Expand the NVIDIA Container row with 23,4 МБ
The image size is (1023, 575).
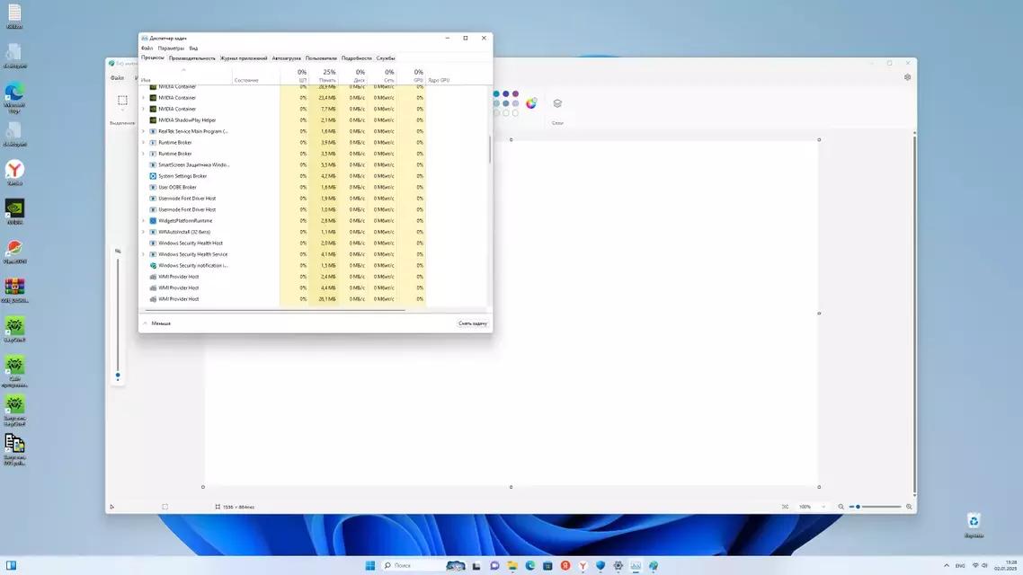(x=144, y=98)
